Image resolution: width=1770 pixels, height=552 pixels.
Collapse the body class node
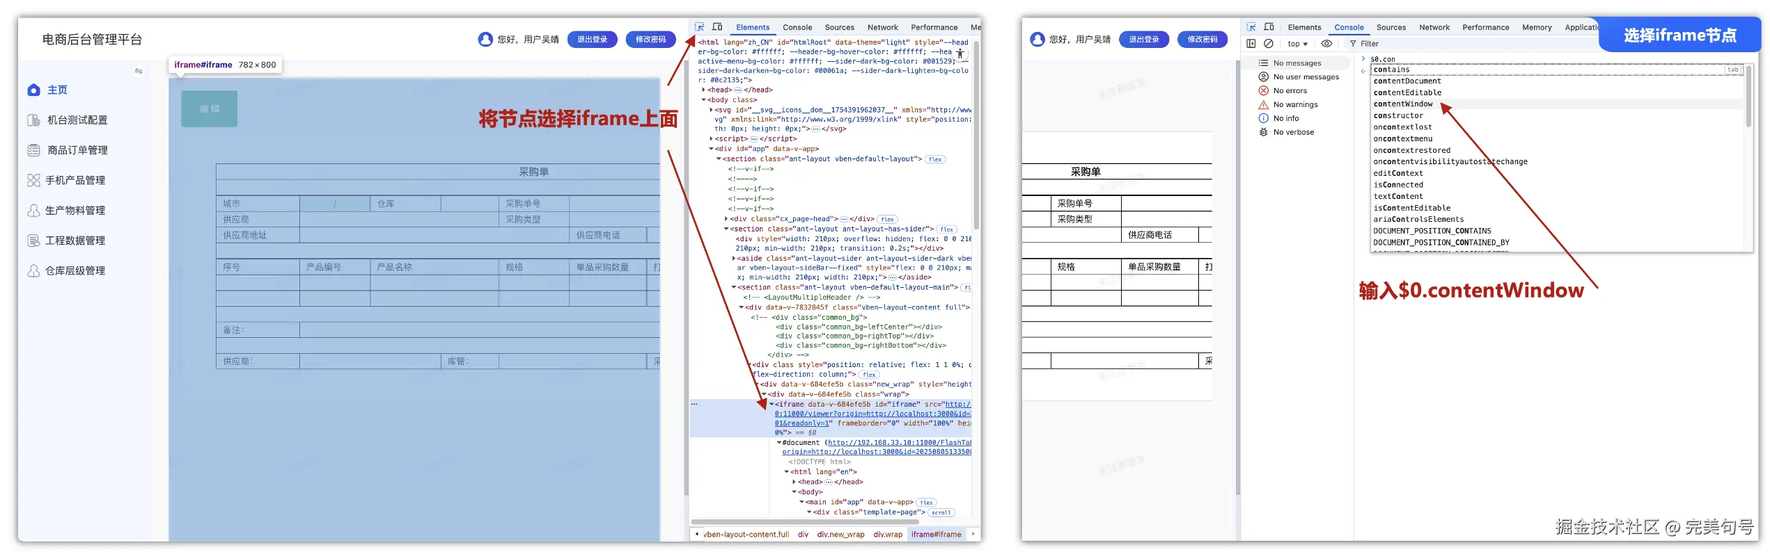point(703,100)
